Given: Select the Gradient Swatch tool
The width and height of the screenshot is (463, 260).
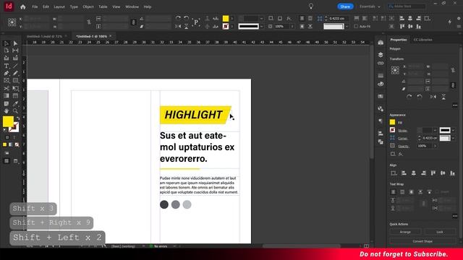Looking at the screenshot, I should [7, 96].
